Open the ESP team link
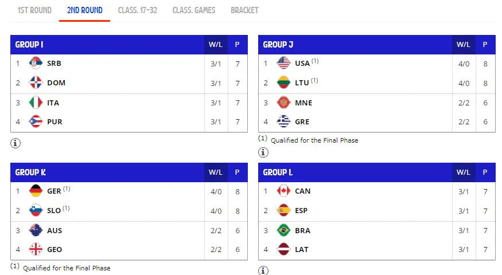The image size is (502, 275). [301, 210]
